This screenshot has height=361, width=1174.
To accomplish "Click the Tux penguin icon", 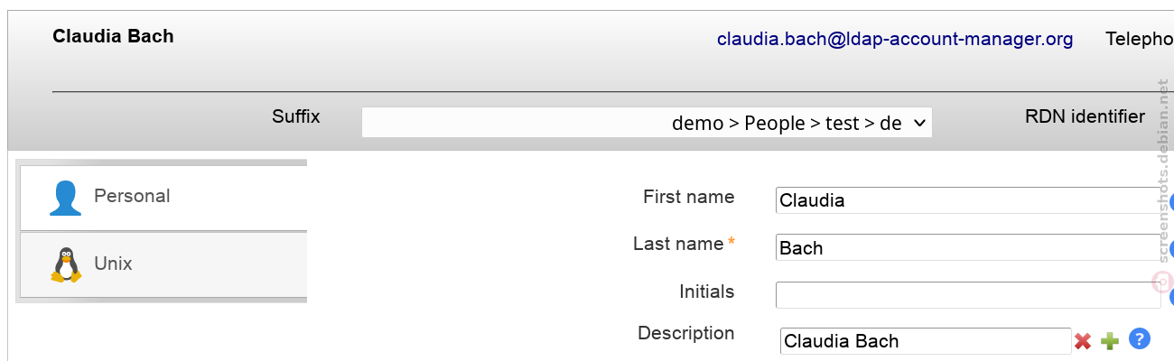I will pos(66,264).
